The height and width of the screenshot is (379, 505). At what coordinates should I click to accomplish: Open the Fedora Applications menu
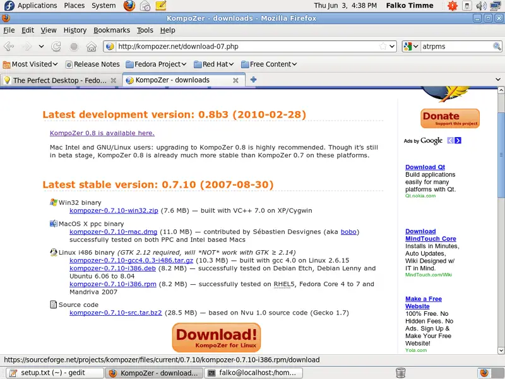coord(31,6)
